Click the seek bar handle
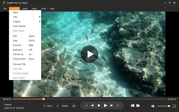This screenshot has width=179, height=112. [44, 99]
